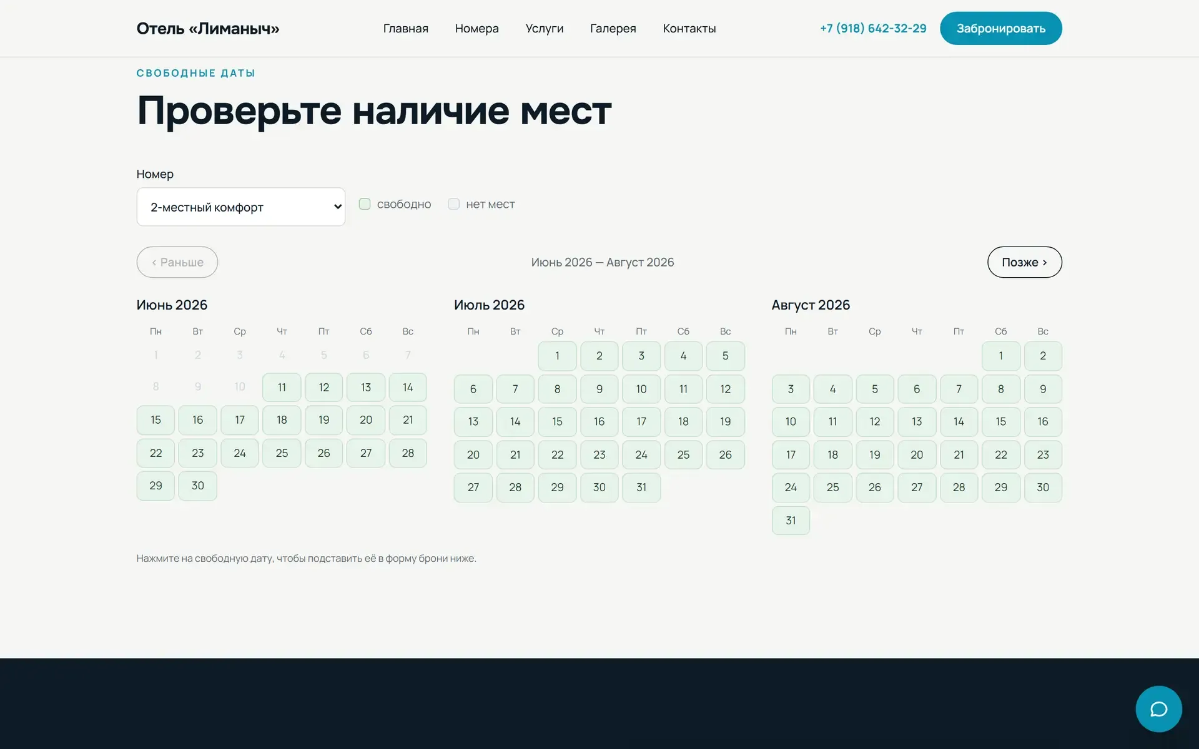Choose August 2 in Август 2026
This screenshot has width=1199, height=749.
click(1043, 356)
